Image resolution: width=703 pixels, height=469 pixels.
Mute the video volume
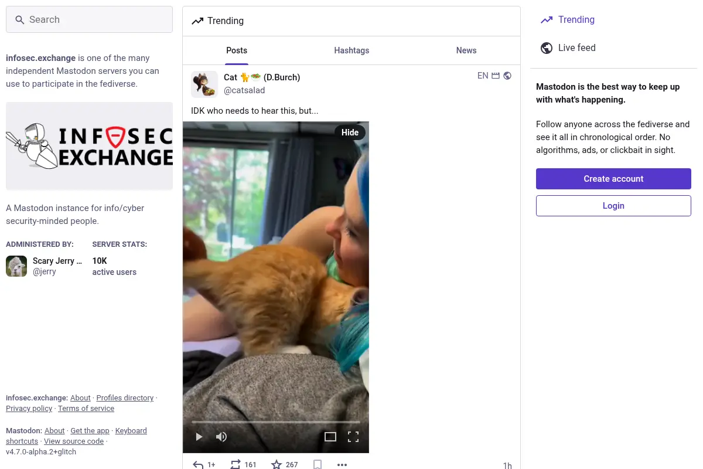(x=221, y=437)
